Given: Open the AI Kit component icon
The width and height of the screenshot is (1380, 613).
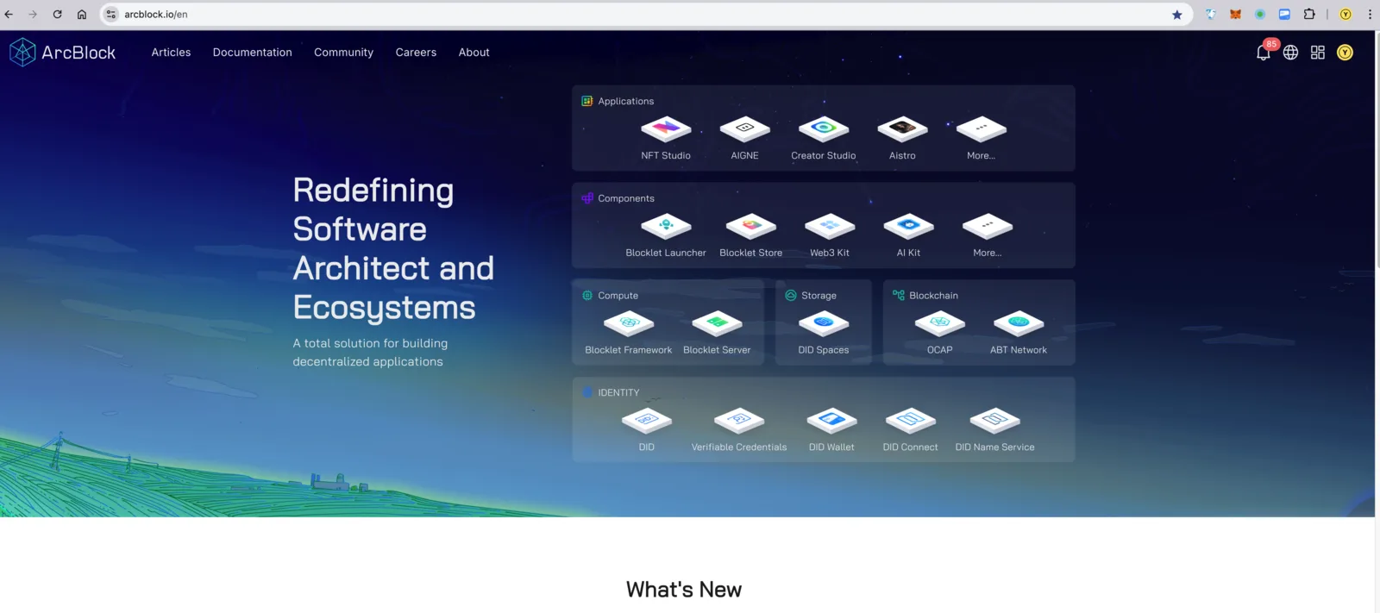Looking at the screenshot, I should [909, 227].
